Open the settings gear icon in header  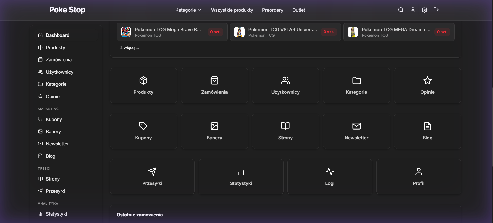point(425,10)
